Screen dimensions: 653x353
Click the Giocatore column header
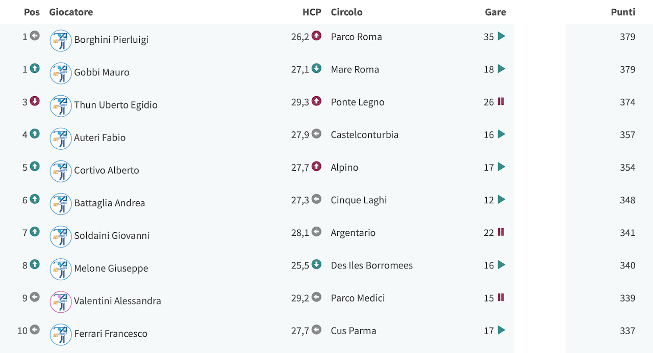(71, 12)
